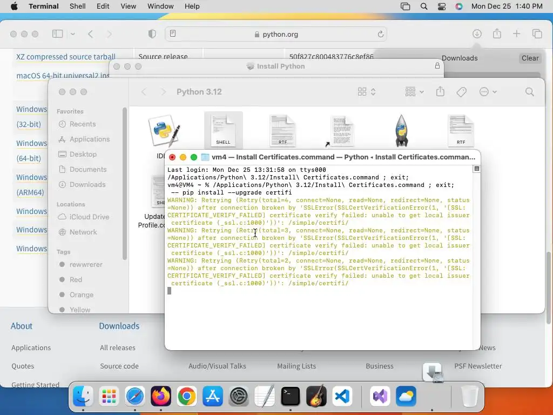Open Launchpad from the Dock
Image resolution: width=553 pixels, height=415 pixels.
[109, 396]
